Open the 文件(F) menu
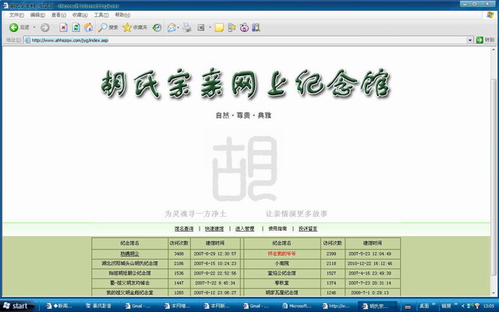Image resolution: width=499 pixels, height=312 pixels. [x=16, y=15]
